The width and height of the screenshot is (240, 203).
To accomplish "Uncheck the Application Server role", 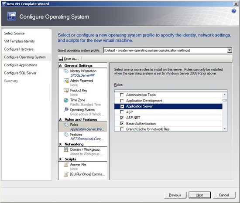I will coord(122,106).
